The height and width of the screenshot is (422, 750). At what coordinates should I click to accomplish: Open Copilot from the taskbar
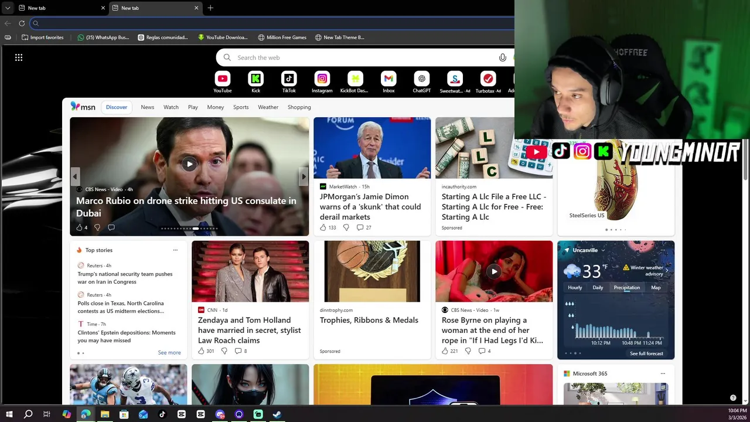[67, 414]
